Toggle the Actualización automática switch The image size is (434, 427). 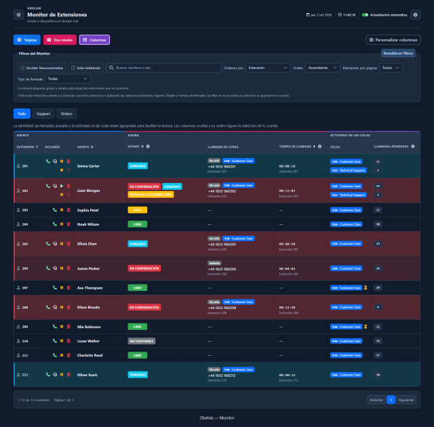(x=365, y=15)
